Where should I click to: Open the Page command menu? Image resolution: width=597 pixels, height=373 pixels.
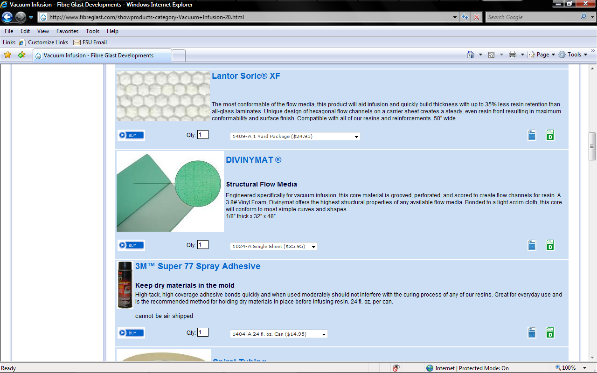click(541, 55)
